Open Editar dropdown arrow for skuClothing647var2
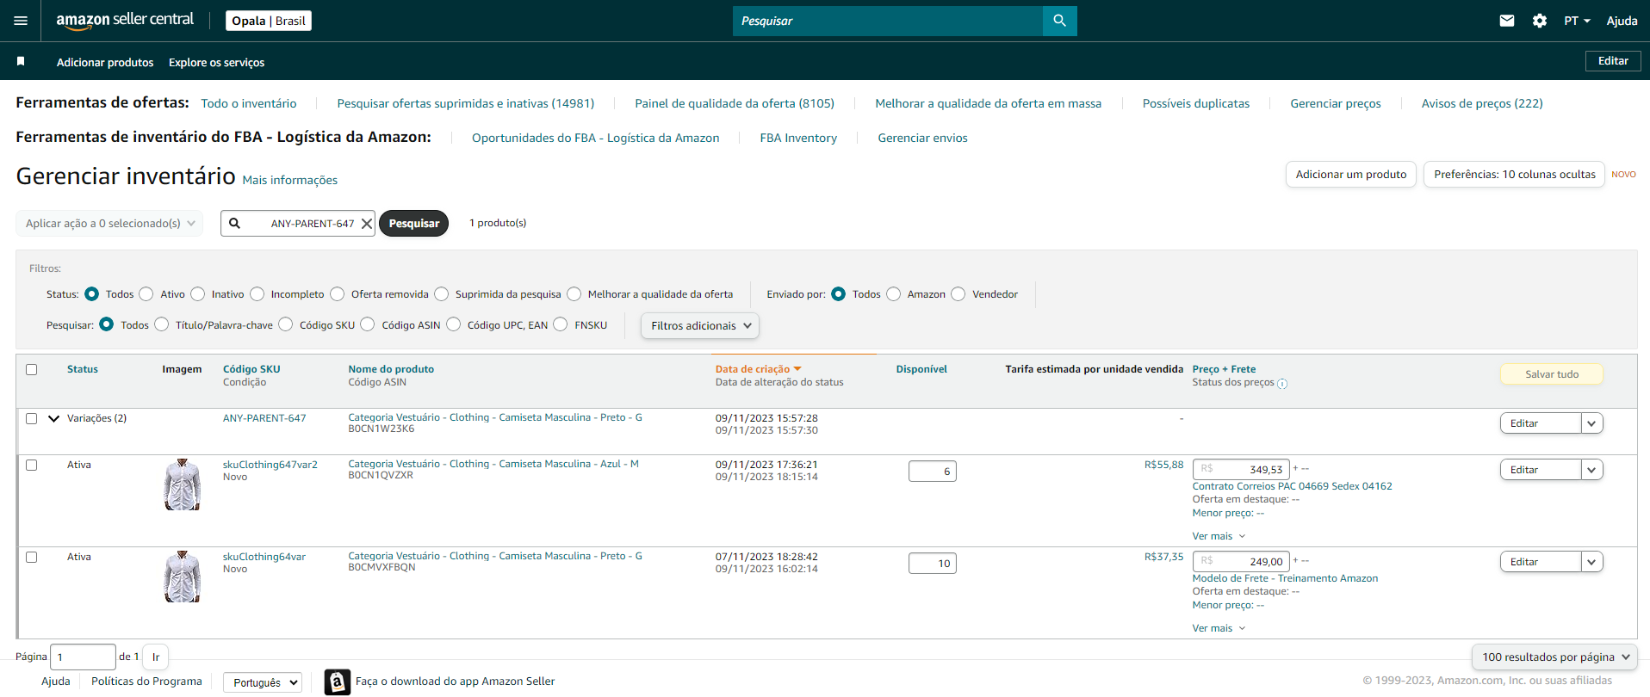The height and width of the screenshot is (697, 1650). pos(1591,470)
